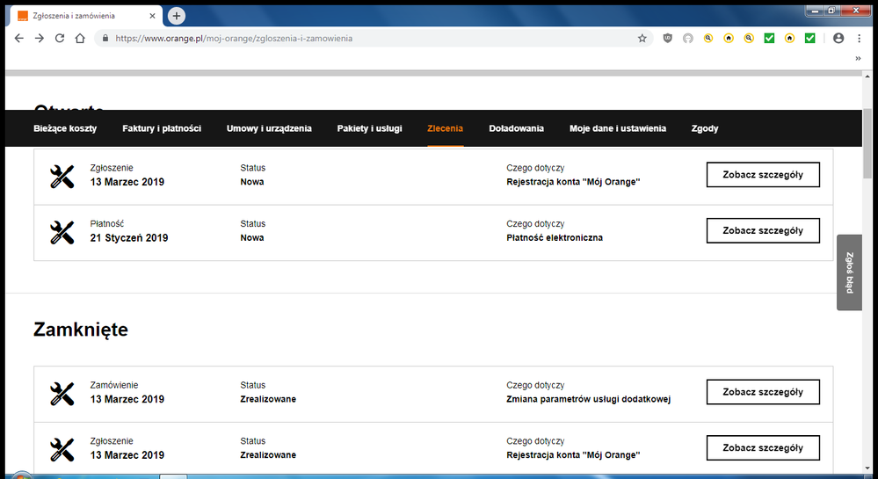878x479 pixels.
Task: Open the uBlock Origin shield extension
Action: [668, 39]
